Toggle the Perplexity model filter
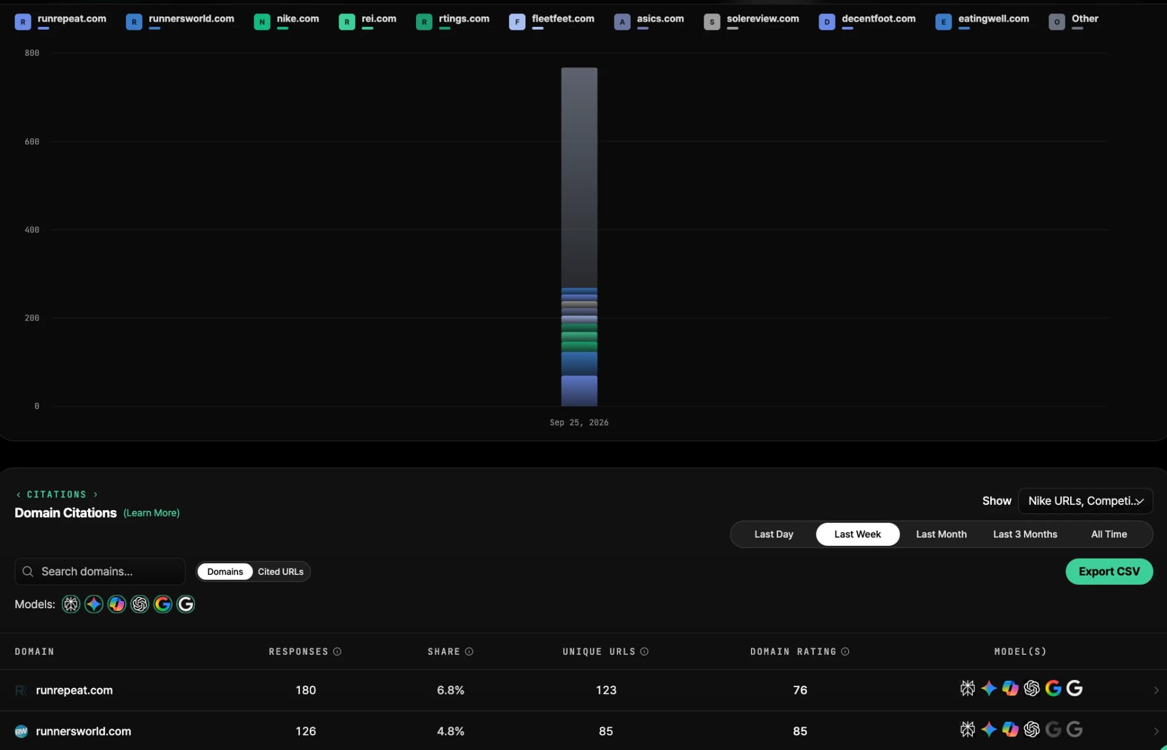This screenshot has width=1167, height=750. tap(71, 604)
